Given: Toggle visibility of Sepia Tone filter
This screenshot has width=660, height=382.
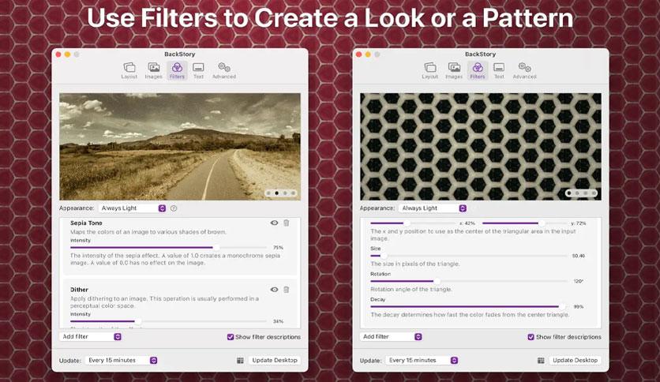Looking at the screenshot, I should click(x=274, y=223).
